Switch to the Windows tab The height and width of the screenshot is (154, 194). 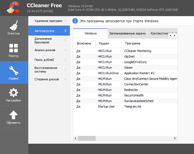(x=90, y=33)
